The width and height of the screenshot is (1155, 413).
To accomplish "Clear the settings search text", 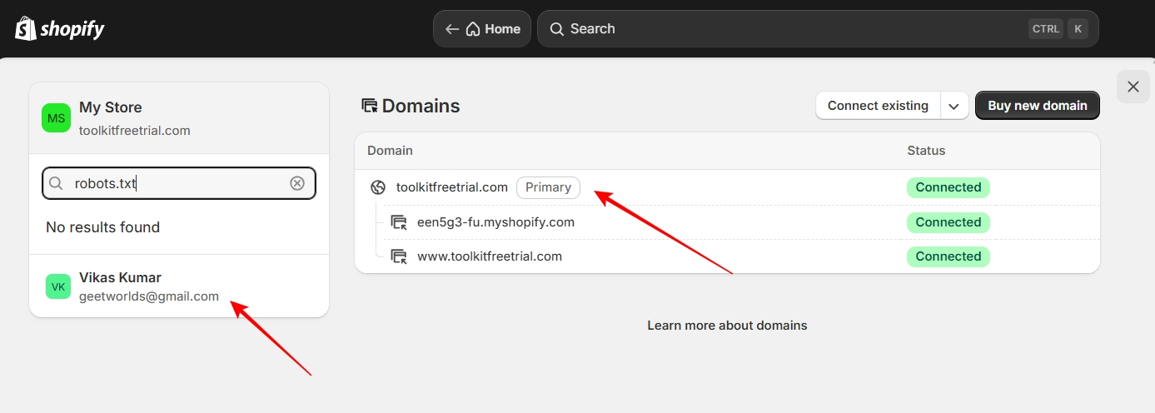I will [297, 183].
